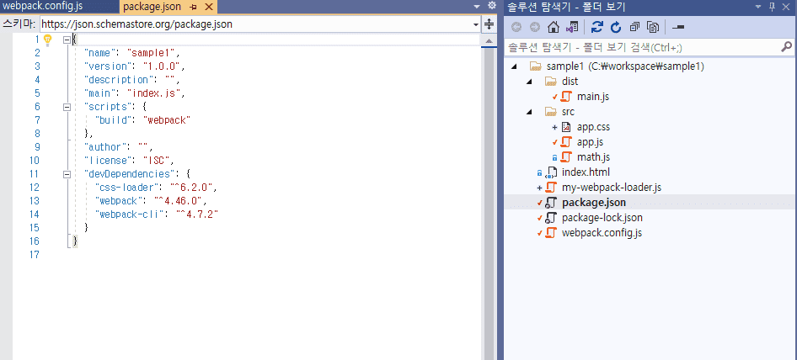Click the "webpack" build script value
This screenshot has height=360, width=797.
pyautogui.click(x=167, y=119)
